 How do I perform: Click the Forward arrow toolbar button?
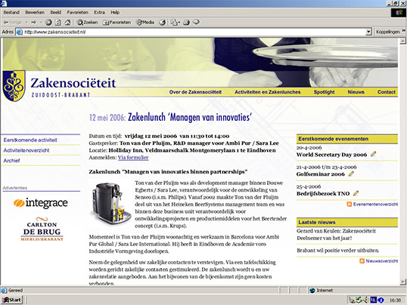coord(34,23)
